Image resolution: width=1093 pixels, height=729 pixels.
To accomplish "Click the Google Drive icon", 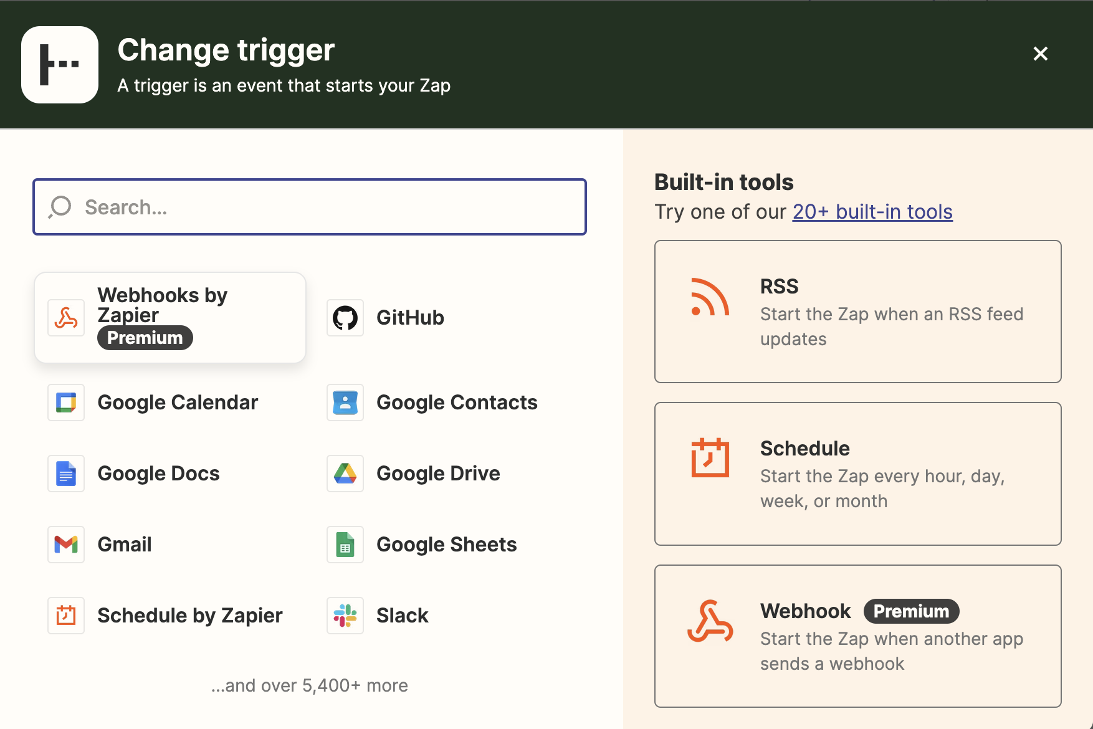I will point(345,474).
